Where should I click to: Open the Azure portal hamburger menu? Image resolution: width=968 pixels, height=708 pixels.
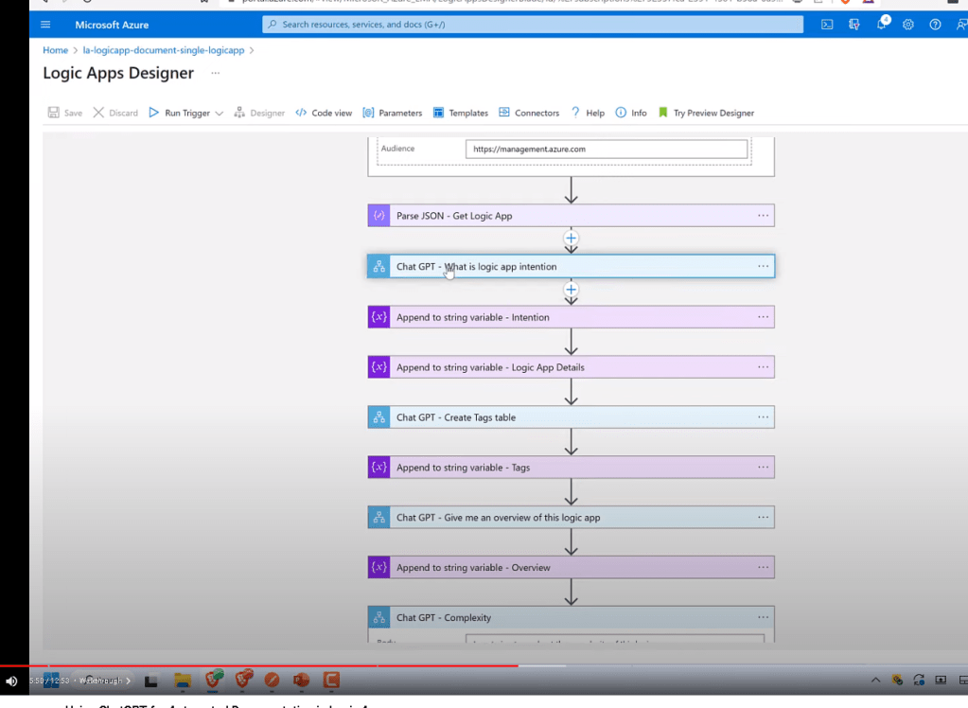pyautogui.click(x=45, y=25)
